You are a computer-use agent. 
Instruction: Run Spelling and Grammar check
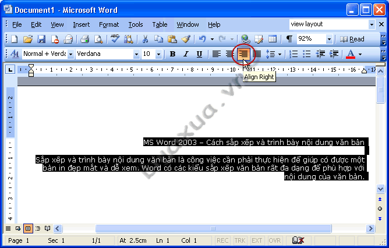115,39
